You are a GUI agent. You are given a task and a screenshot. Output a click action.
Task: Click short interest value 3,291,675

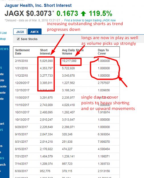46,98
